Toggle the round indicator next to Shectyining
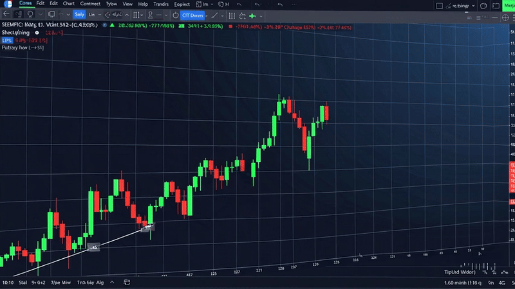Image resolution: width=515 pixels, height=289 pixels. pyautogui.click(x=37, y=33)
